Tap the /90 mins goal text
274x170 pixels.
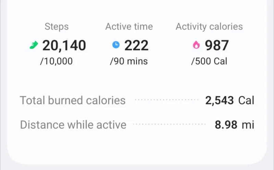coord(129,61)
